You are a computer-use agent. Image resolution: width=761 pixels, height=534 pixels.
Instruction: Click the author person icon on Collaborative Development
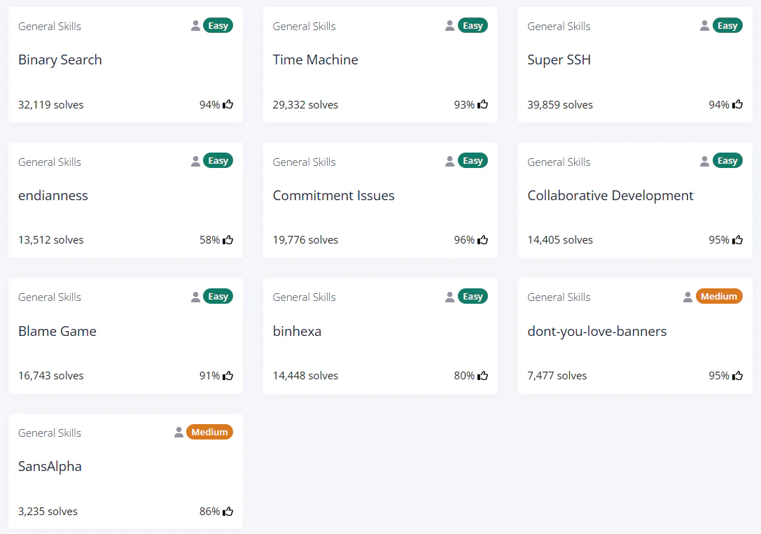point(705,161)
